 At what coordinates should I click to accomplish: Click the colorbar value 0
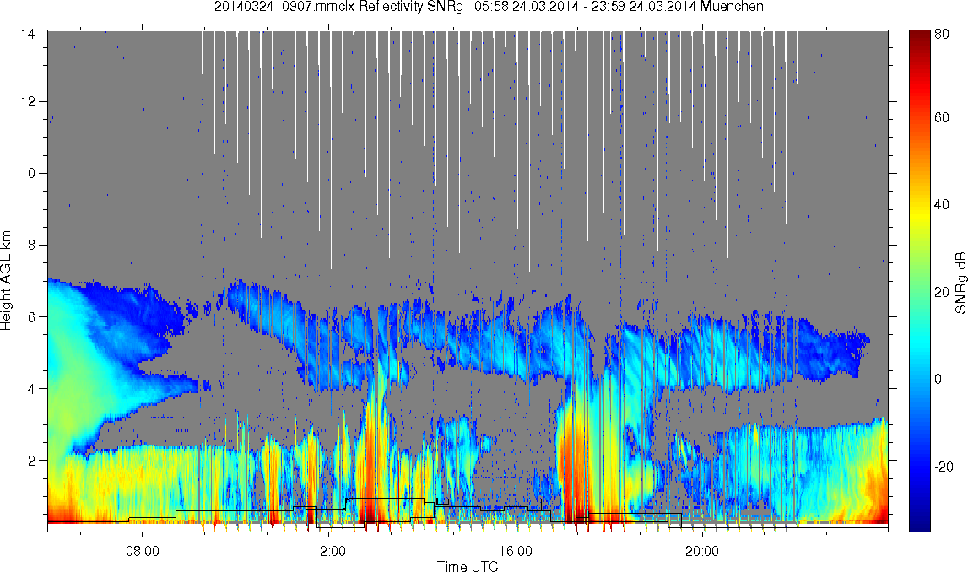938,379
